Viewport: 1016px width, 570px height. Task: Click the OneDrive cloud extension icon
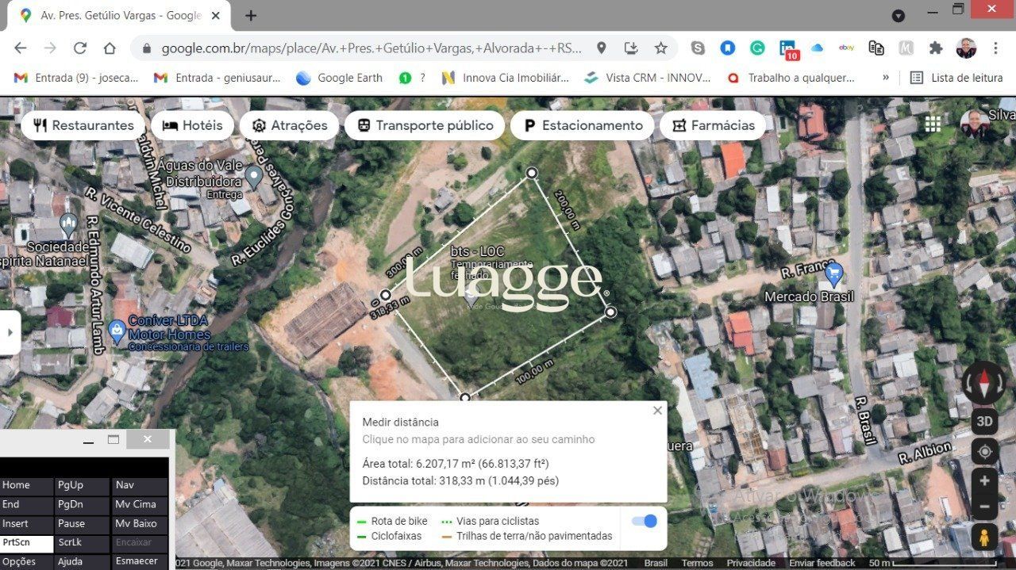coord(817,48)
